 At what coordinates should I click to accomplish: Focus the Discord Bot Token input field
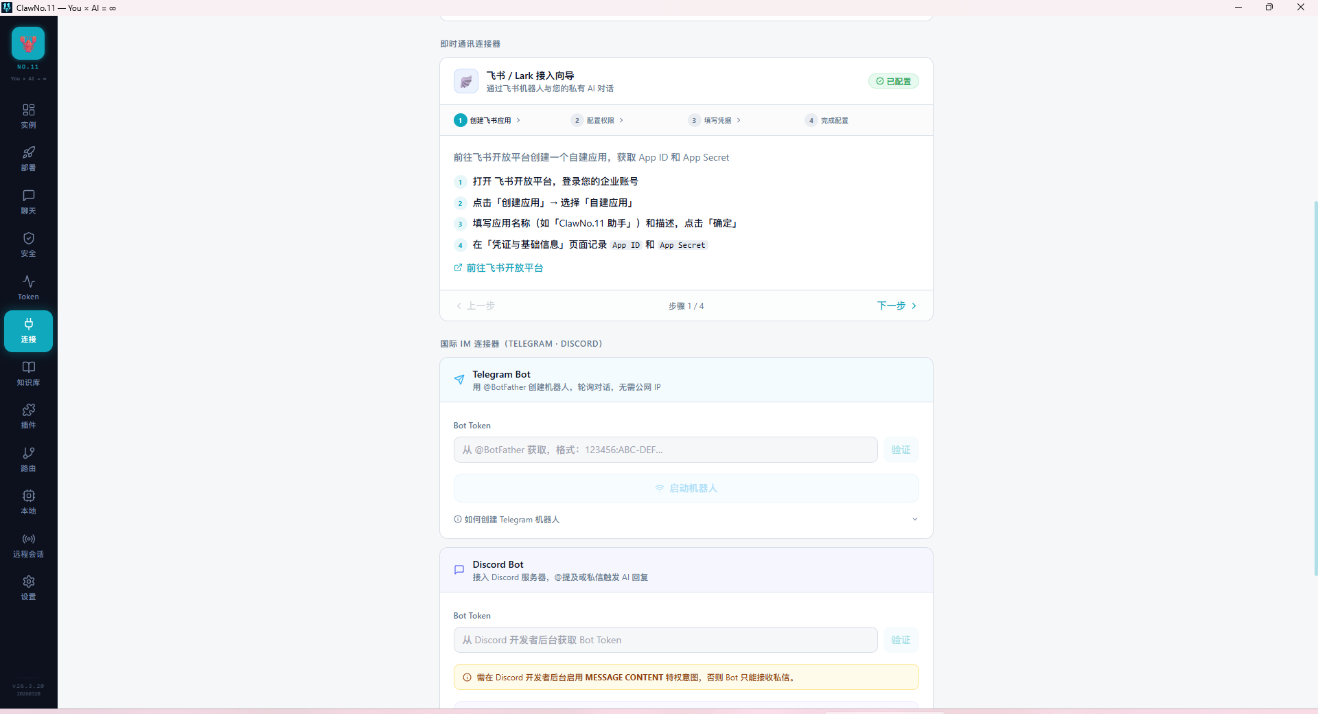665,640
